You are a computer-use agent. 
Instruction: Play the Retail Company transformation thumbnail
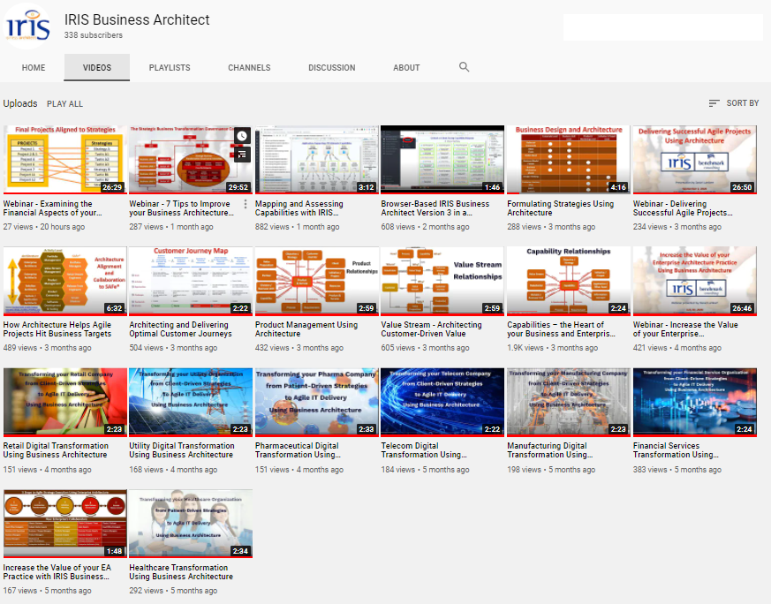(x=64, y=402)
